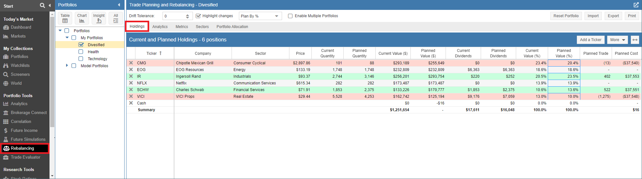Click the Reset Portfolio button

[566, 16]
